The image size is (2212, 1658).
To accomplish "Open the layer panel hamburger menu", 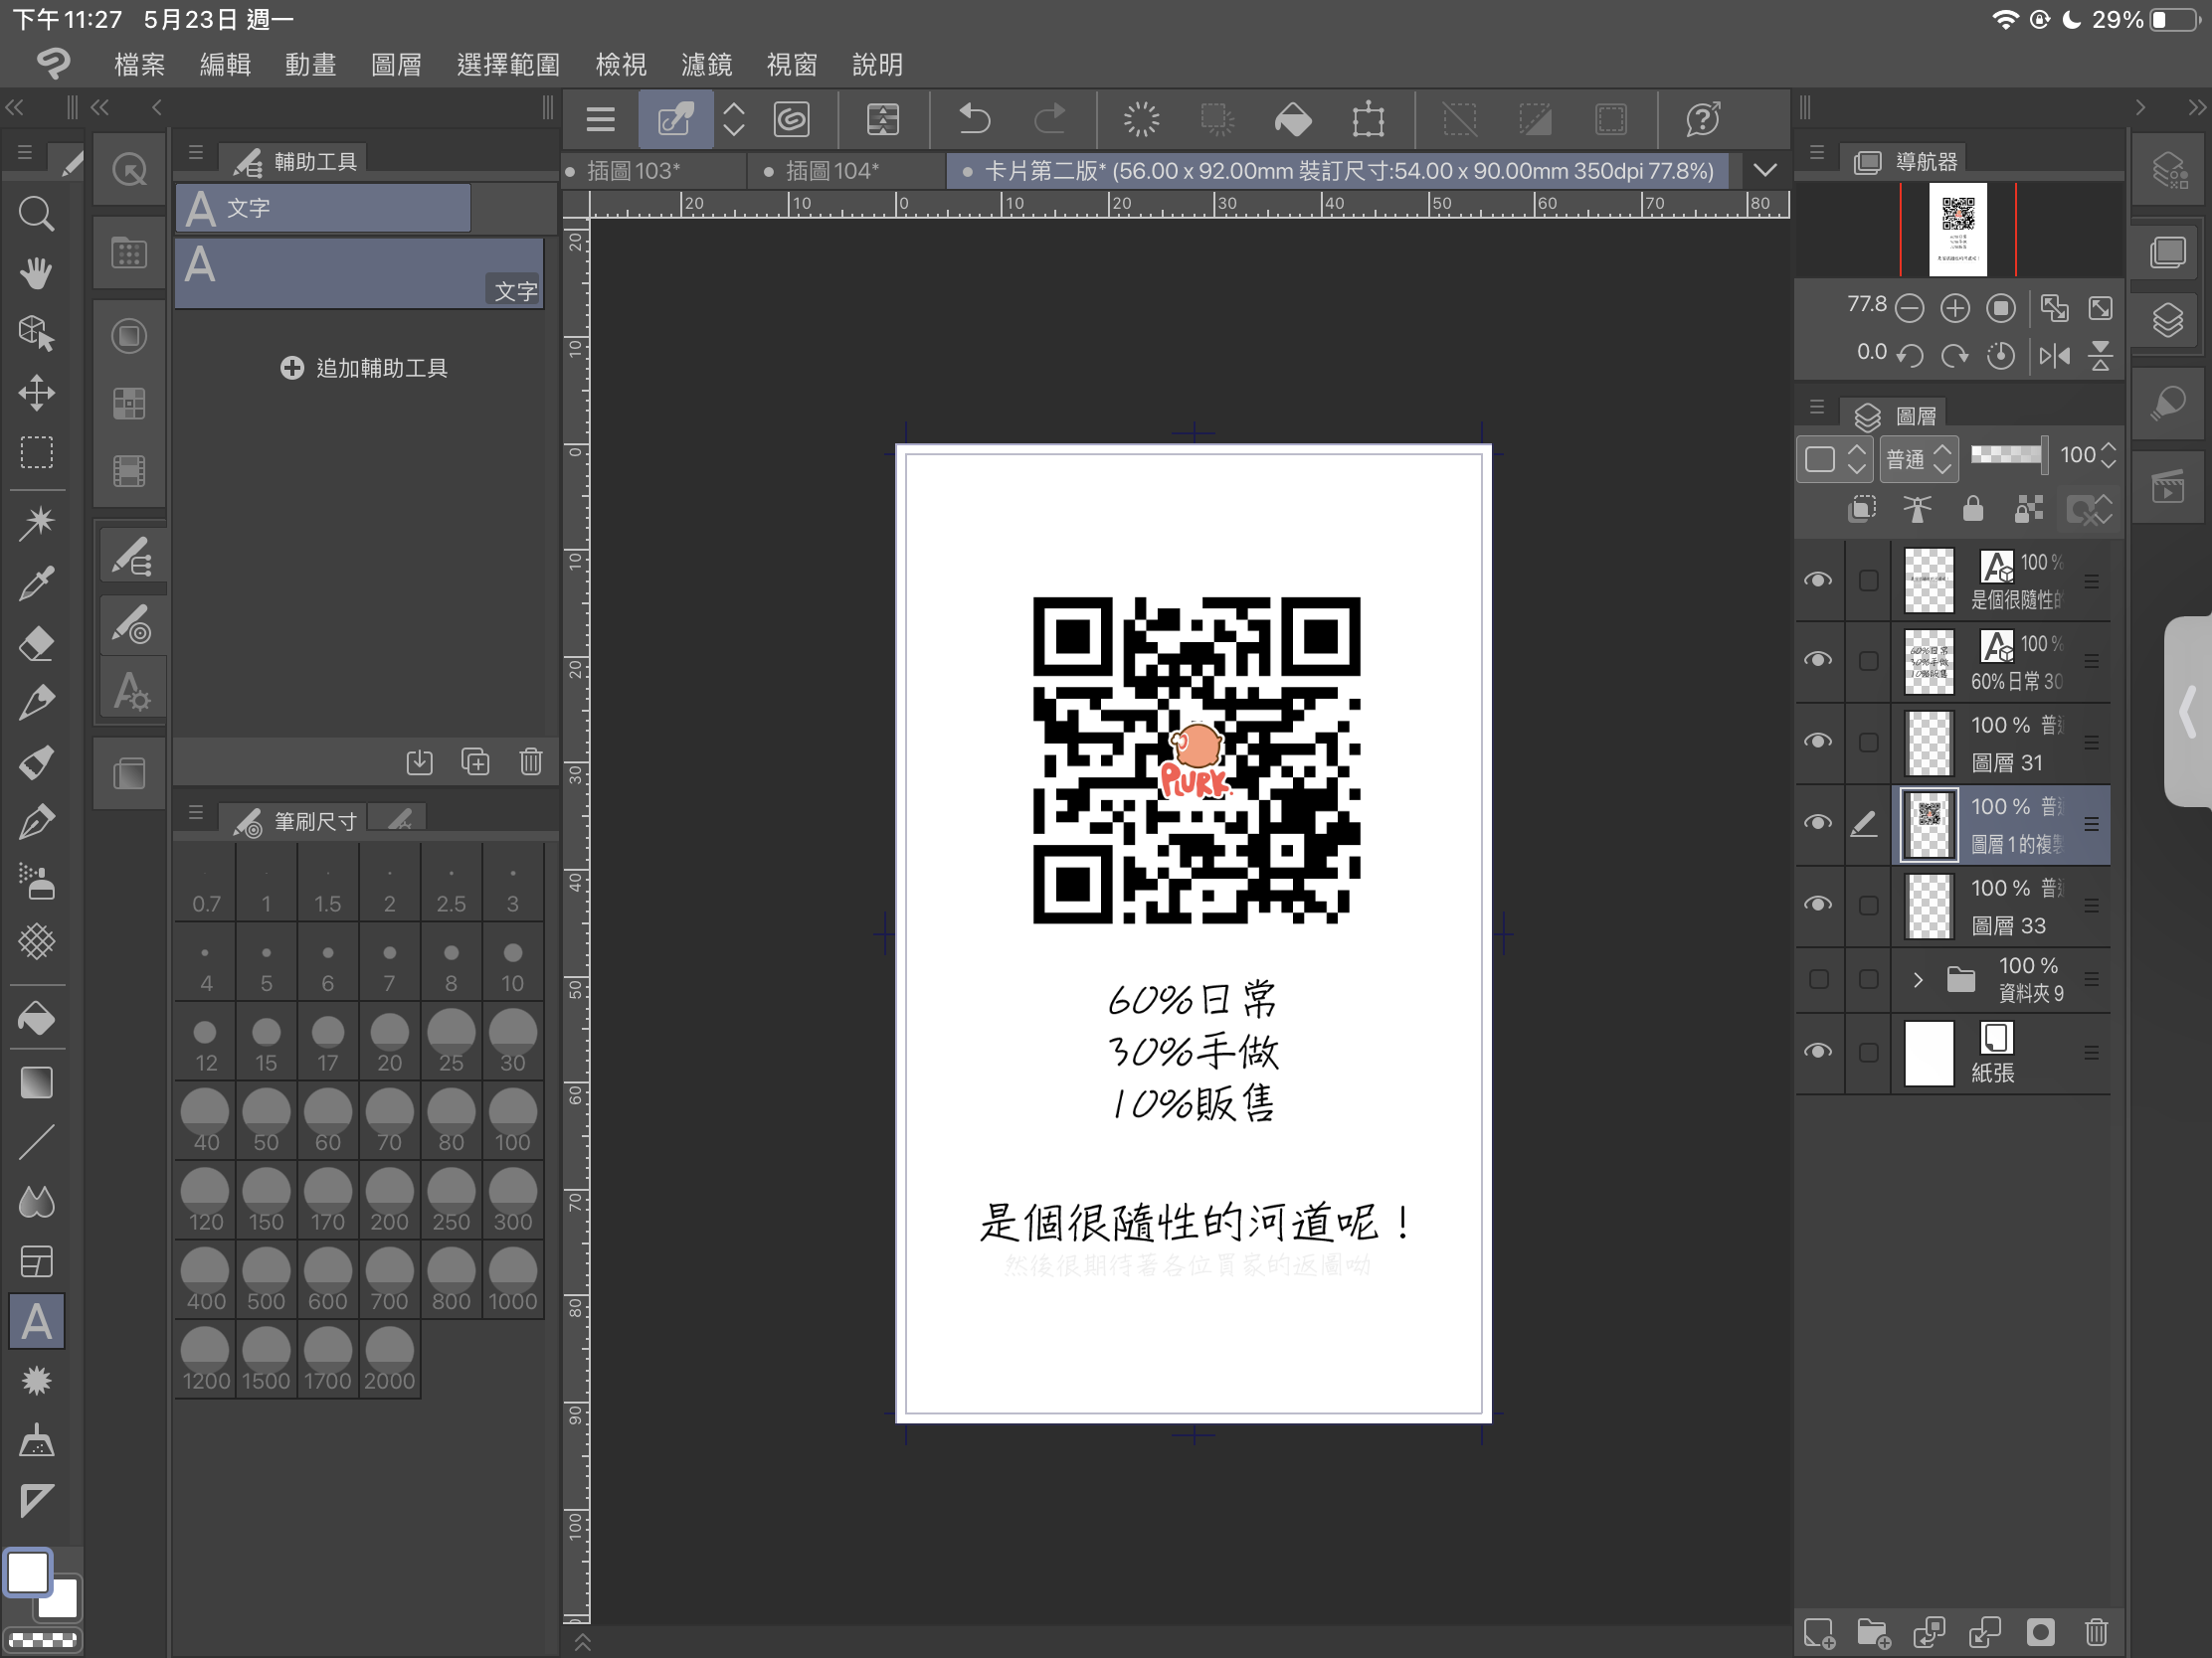I will (x=1817, y=408).
